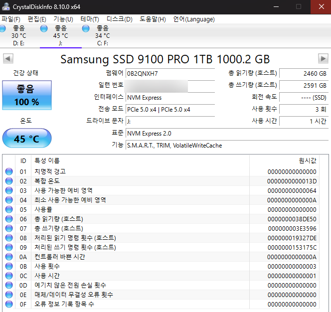Click the CrystalDiskInfo app icon in title bar
The image size is (331, 312).
click(6, 6)
